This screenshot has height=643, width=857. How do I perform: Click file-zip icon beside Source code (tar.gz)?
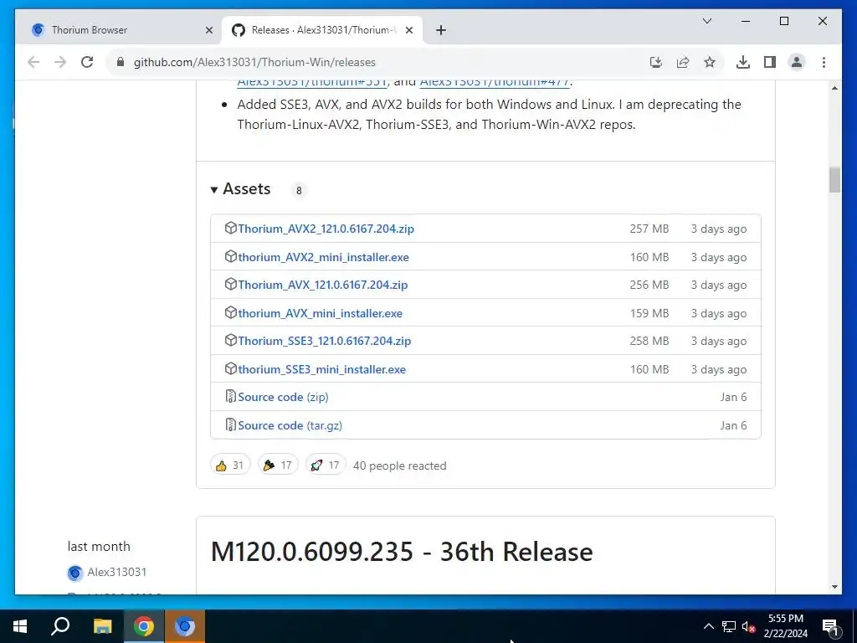tap(231, 424)
